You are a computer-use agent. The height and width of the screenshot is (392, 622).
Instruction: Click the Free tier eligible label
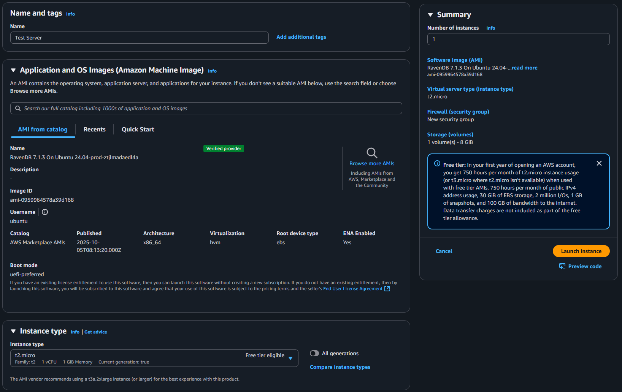pos(265,355)
